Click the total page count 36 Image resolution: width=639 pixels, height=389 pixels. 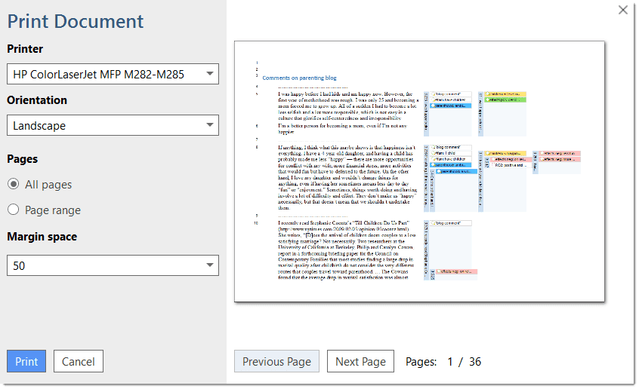(x=475, y=361)
